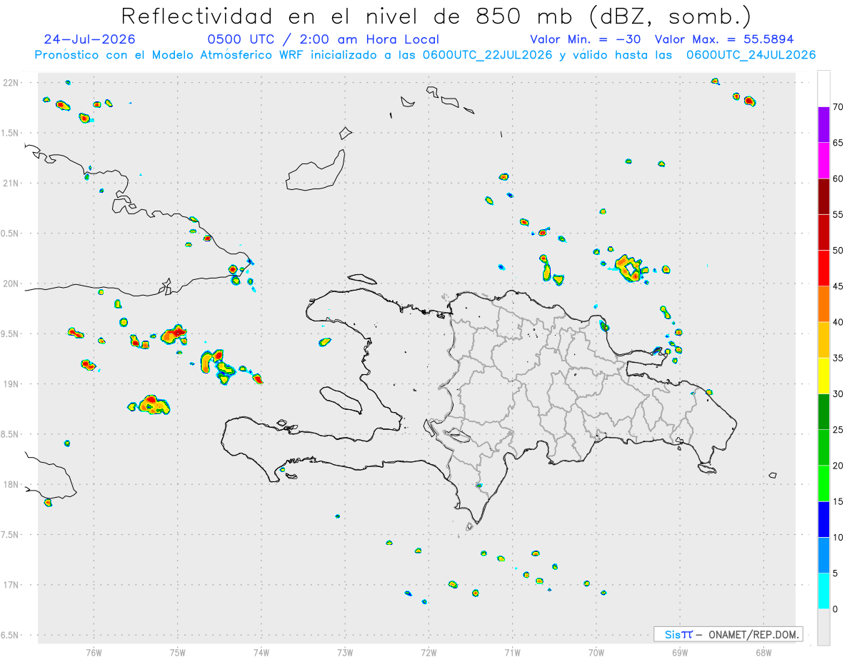Click the magenta 60–65 dBZ colorbar segment

coord(823,160)
